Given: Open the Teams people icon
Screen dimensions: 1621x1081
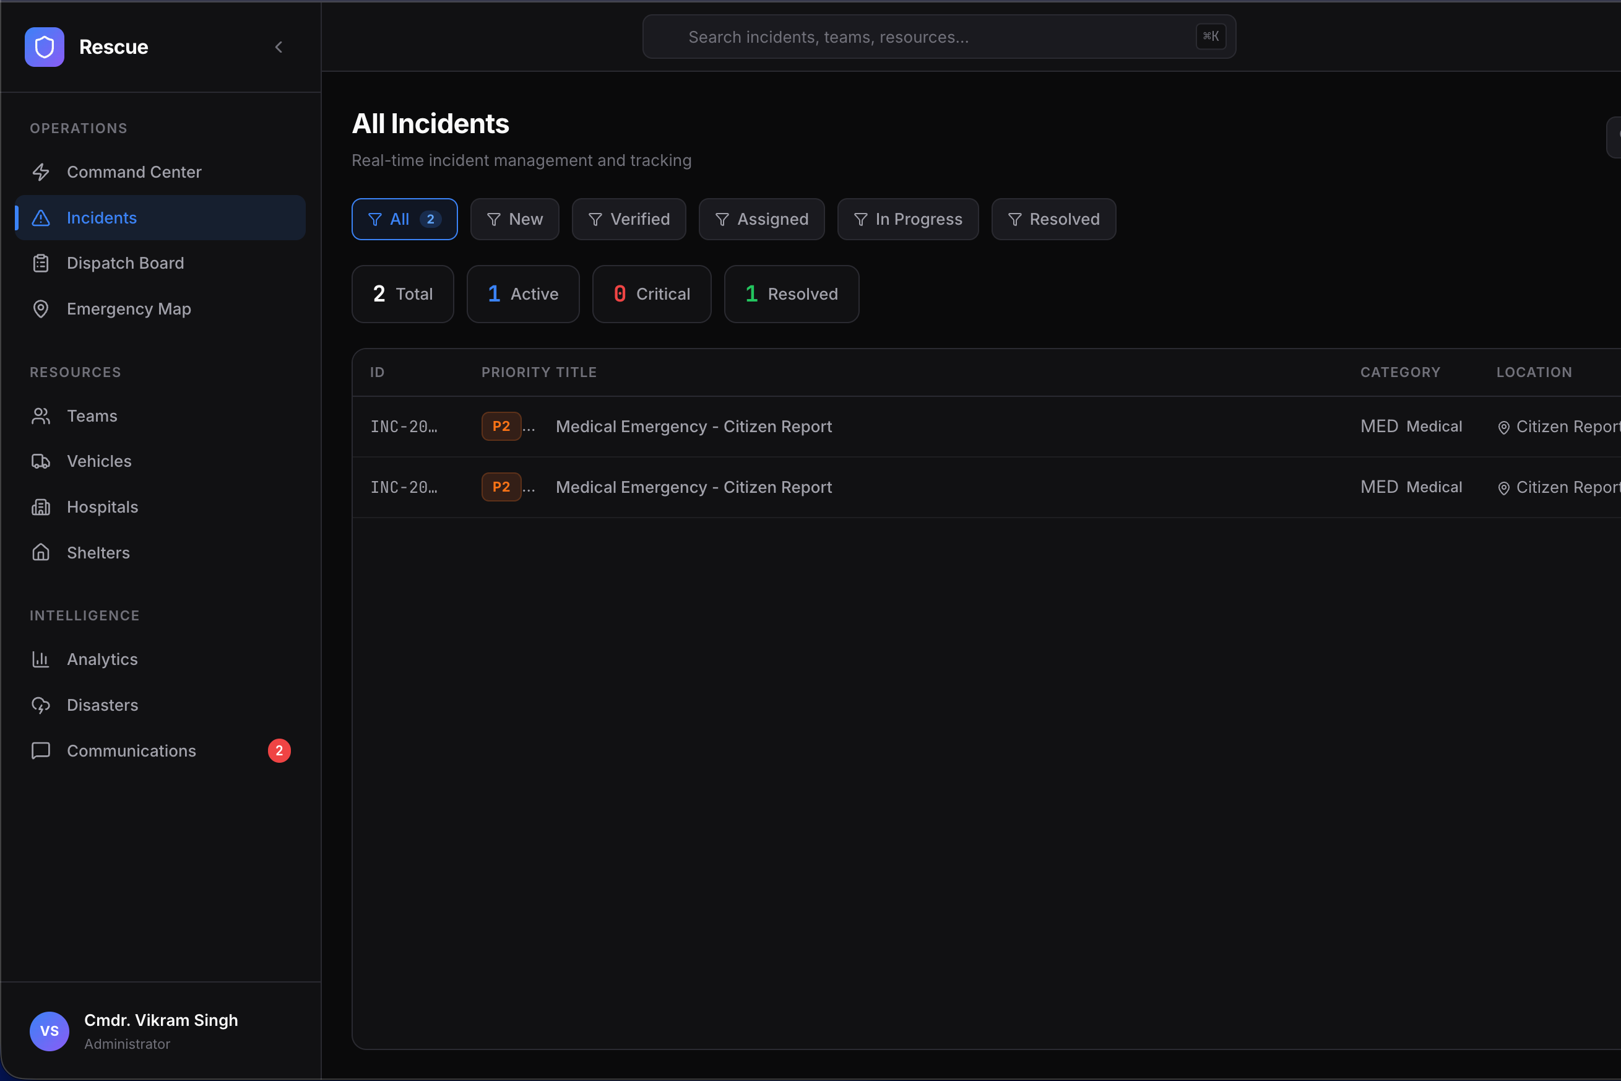Looking at the screenshot, I should tap(41, 415).
